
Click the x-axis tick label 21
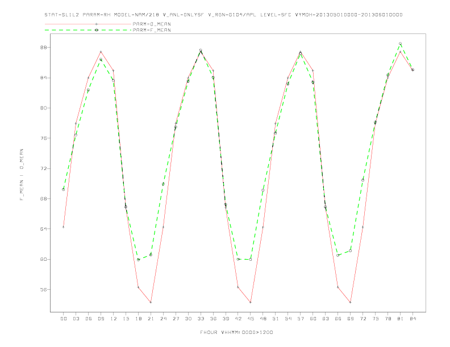[x=151, y=319]
